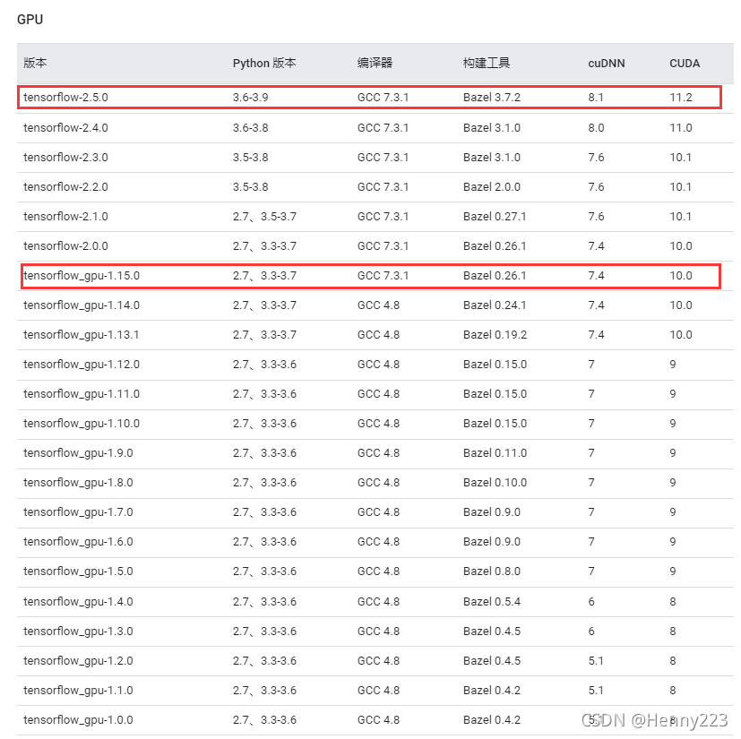Select Python range 3.6-3.8
The width and height of the screenshot is (741, 739).
click(251, 127)
